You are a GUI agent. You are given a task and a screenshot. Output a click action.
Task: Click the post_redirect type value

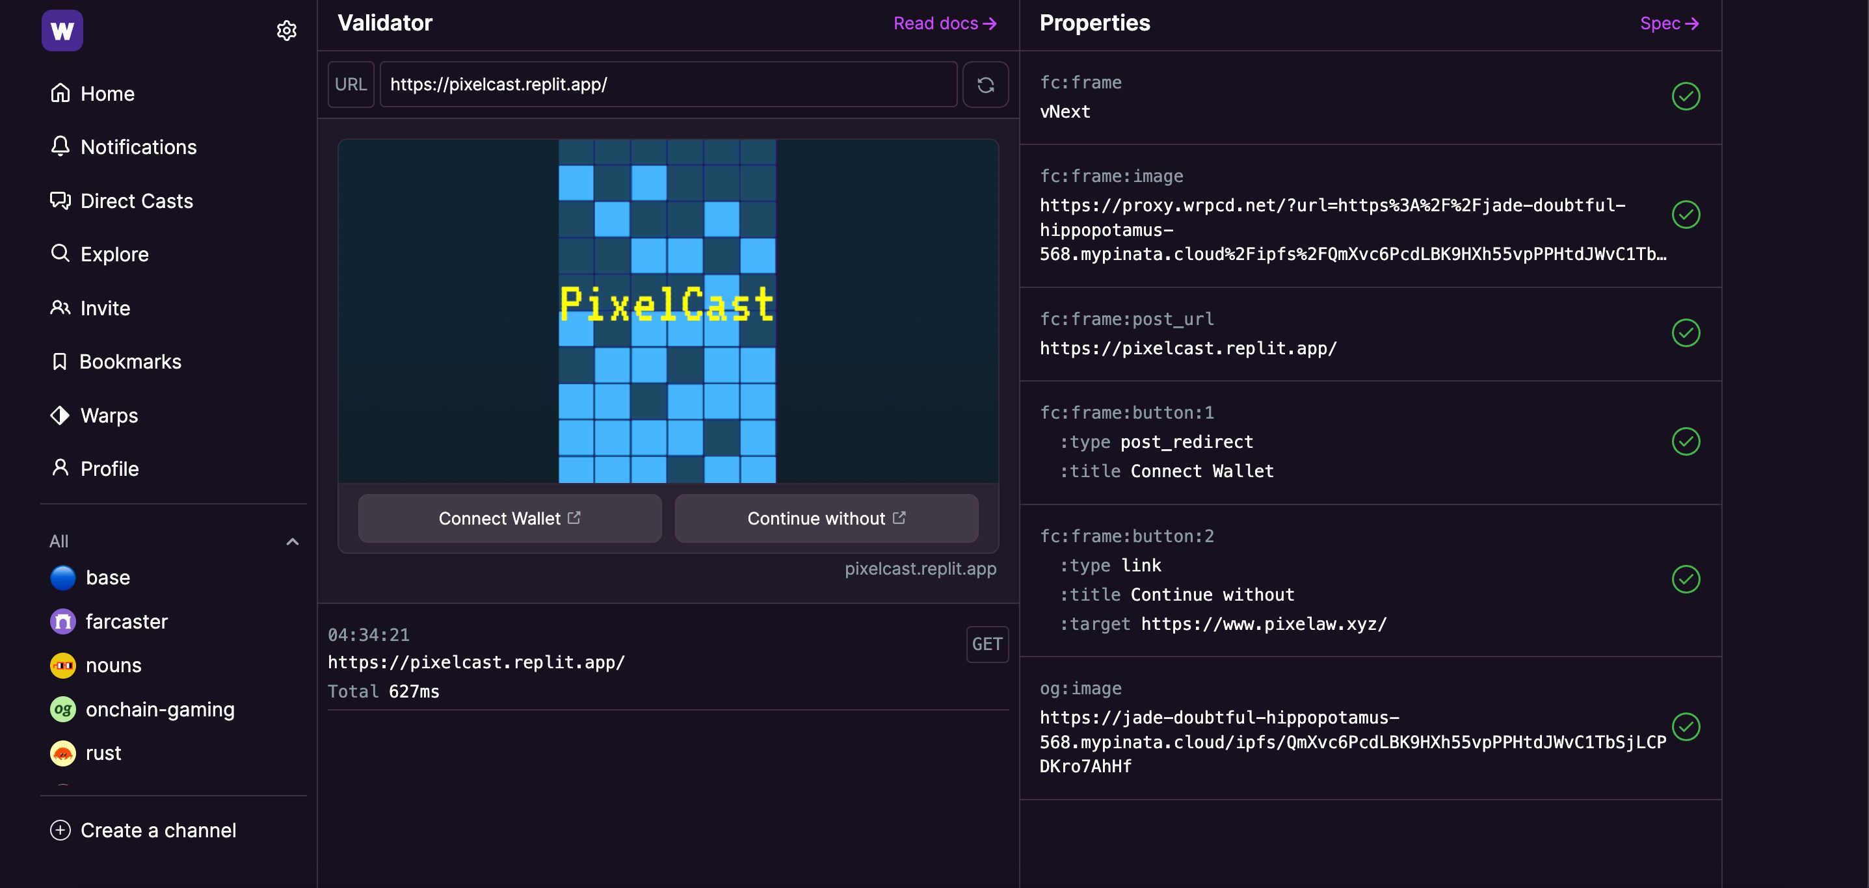[x=1187, y=442]
